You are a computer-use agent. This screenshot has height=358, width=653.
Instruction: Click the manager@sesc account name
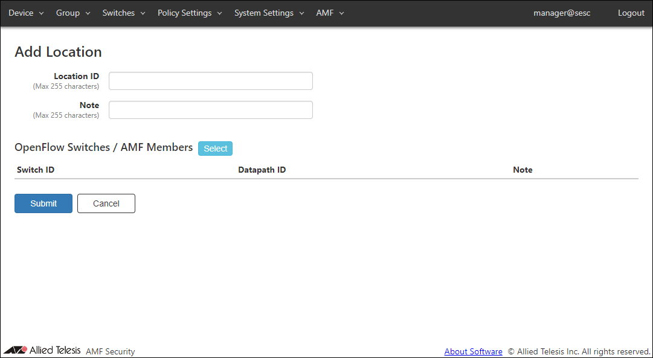tap(561, 13)
